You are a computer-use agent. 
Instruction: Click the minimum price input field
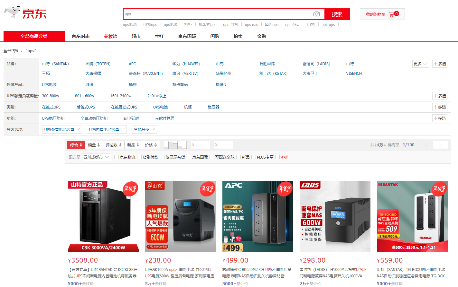200,145
